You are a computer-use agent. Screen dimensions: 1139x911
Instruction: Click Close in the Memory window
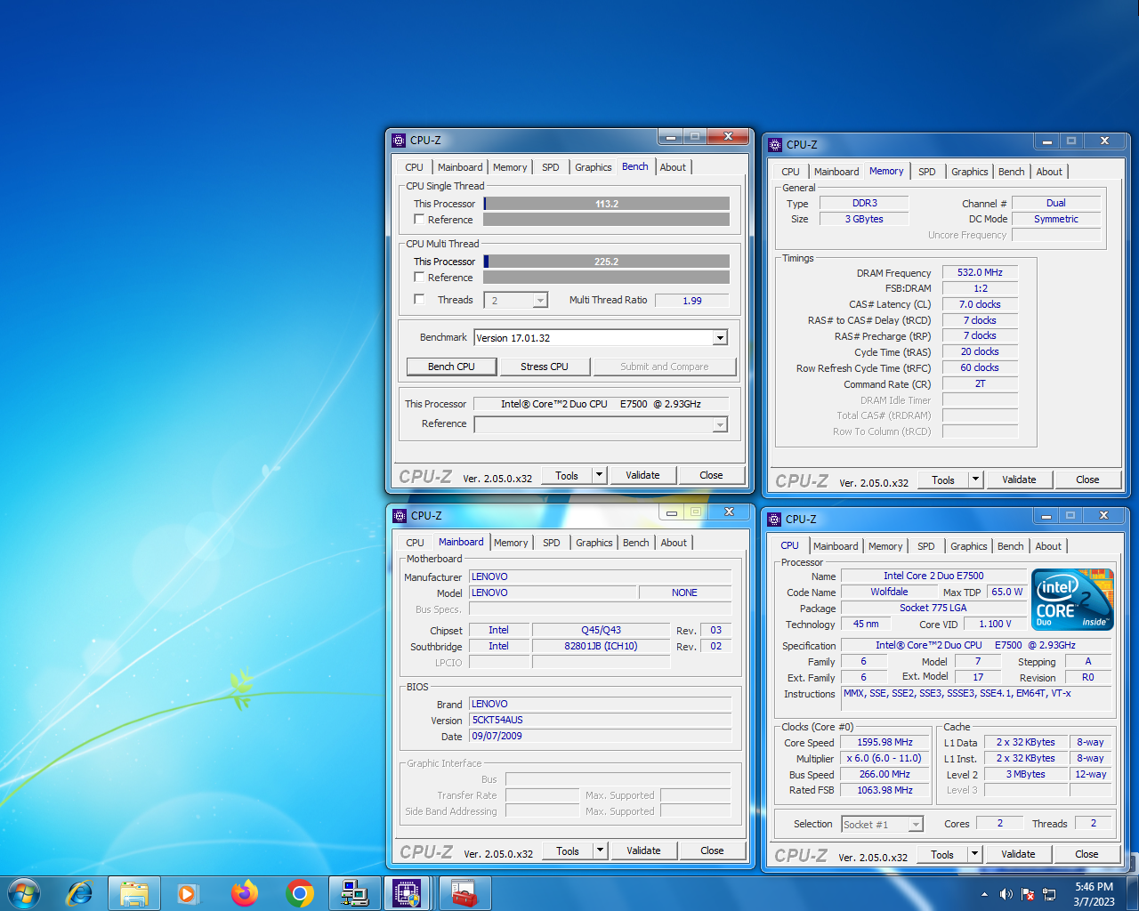[x=1087, y=480]
